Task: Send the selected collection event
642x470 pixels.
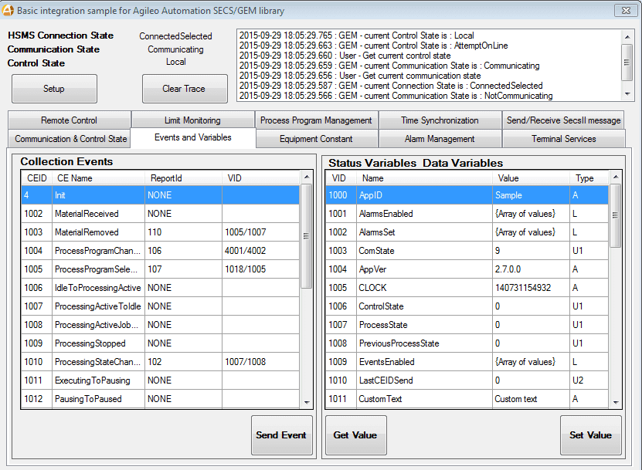Action: pos(282,435)
